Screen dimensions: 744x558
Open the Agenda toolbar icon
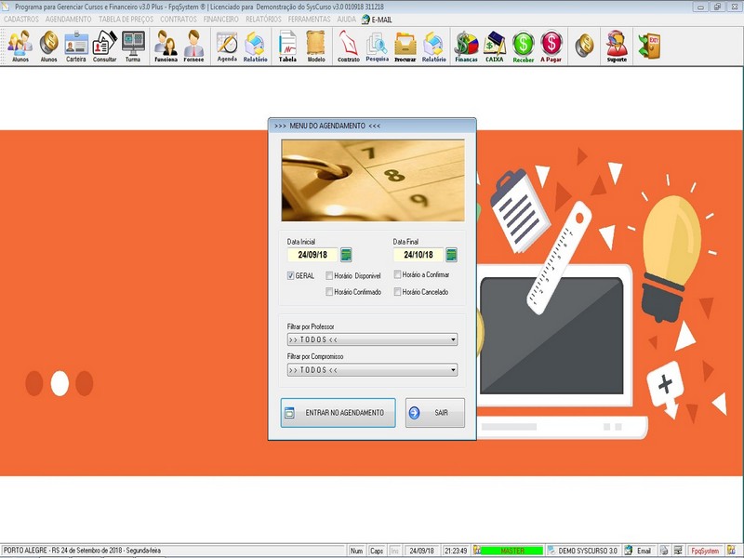pyautogui.click(x=227, y=46)
